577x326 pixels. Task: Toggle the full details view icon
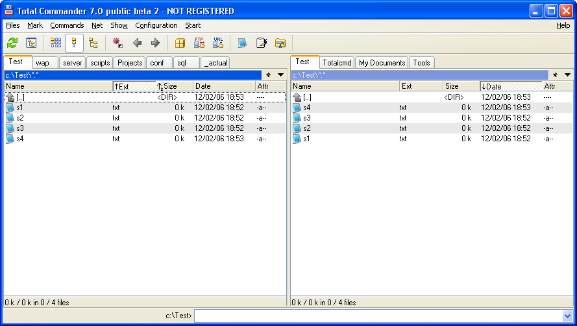click(74, 43)
